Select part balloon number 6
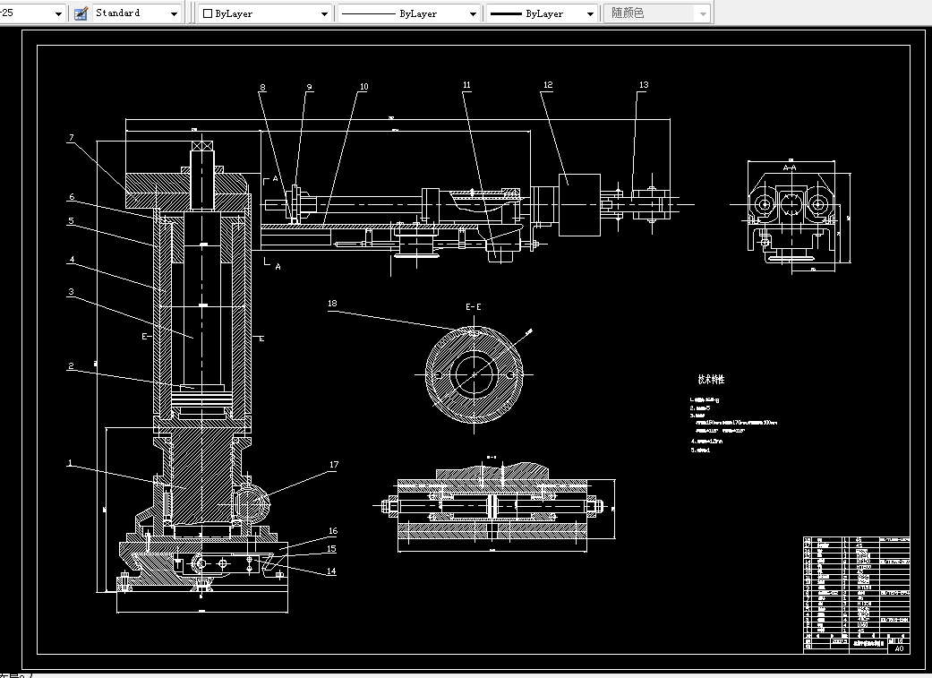 click(x=72, y=197)
